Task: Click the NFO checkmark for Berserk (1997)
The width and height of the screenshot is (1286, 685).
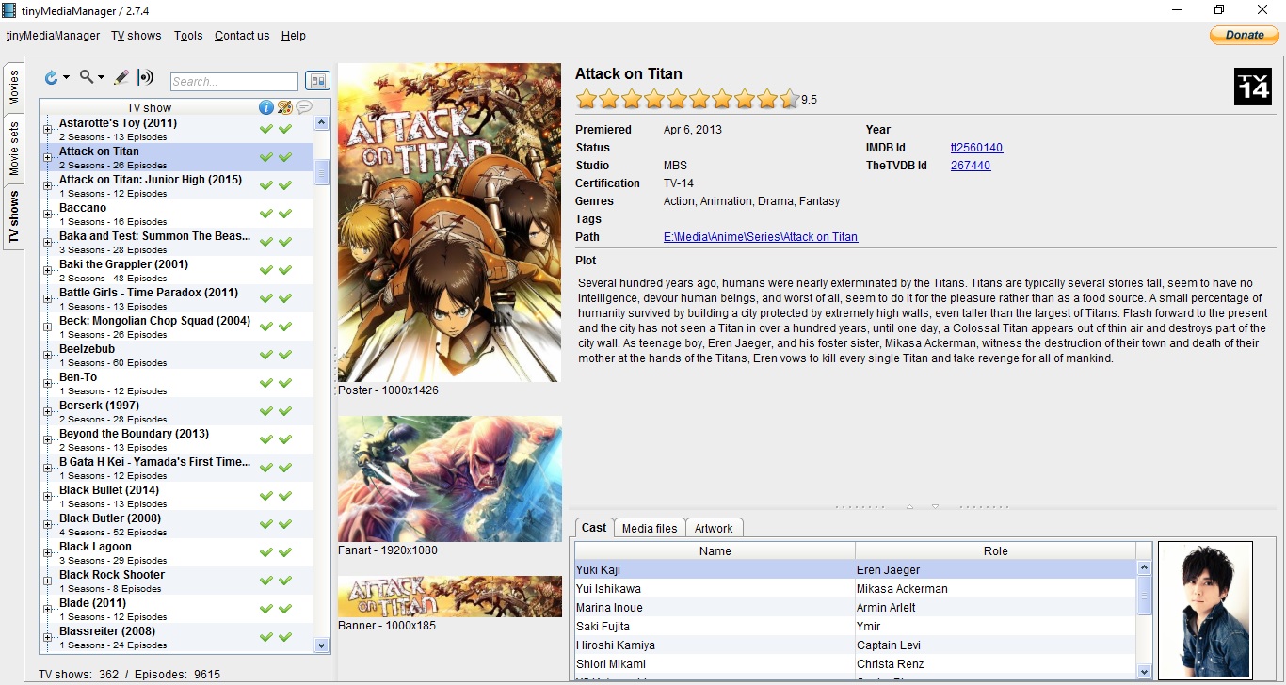Action: coord(266,411)
